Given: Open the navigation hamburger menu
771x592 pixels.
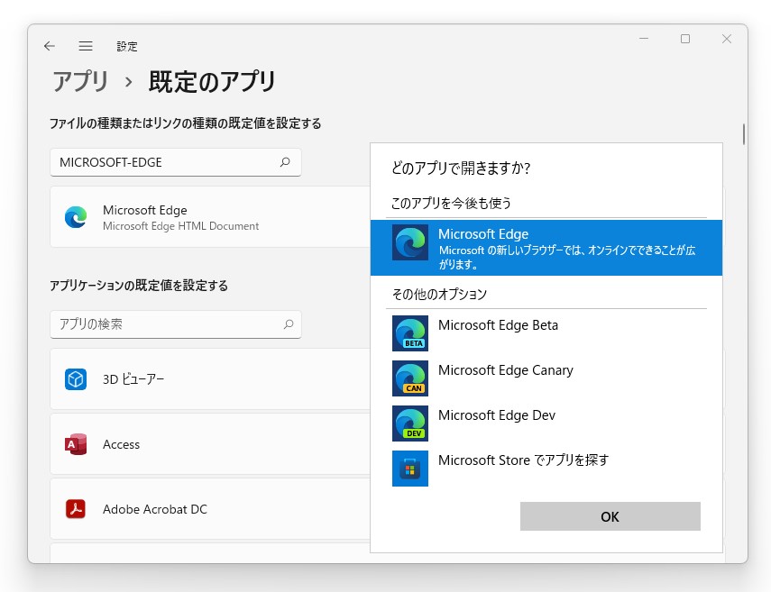Looking at the screenshot, I should tap(86, 46).
